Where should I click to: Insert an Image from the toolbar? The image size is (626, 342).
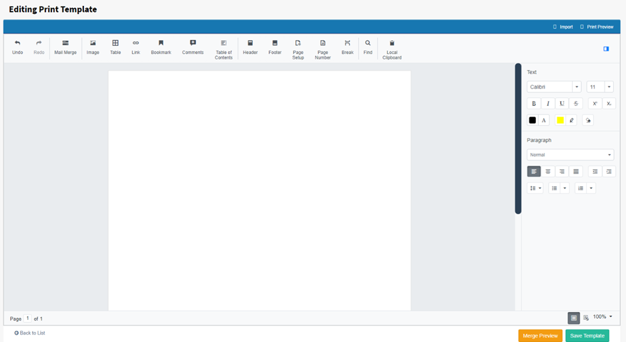[93, 47]
